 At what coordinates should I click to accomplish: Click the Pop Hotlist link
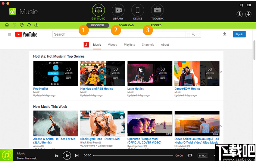(x=41, y=89)
